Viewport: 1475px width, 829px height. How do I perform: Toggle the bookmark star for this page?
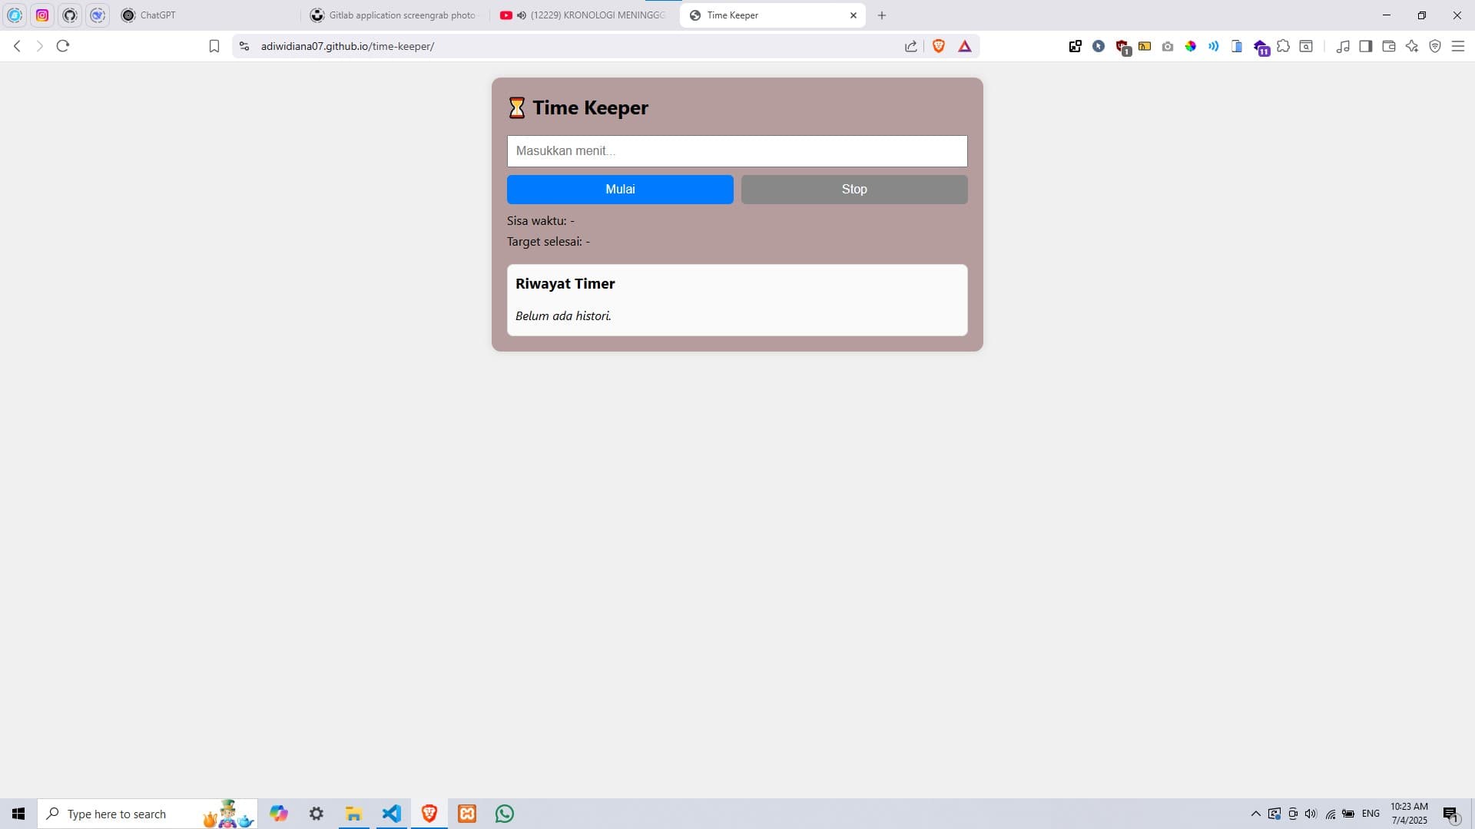pos(214,46)
